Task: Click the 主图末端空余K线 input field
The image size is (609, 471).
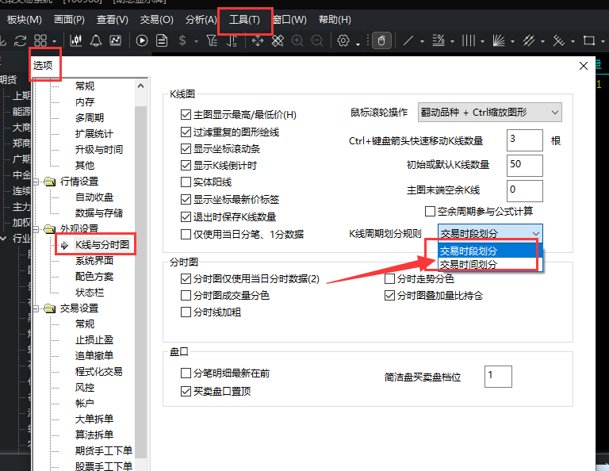Action: click(x=525, y=191)
